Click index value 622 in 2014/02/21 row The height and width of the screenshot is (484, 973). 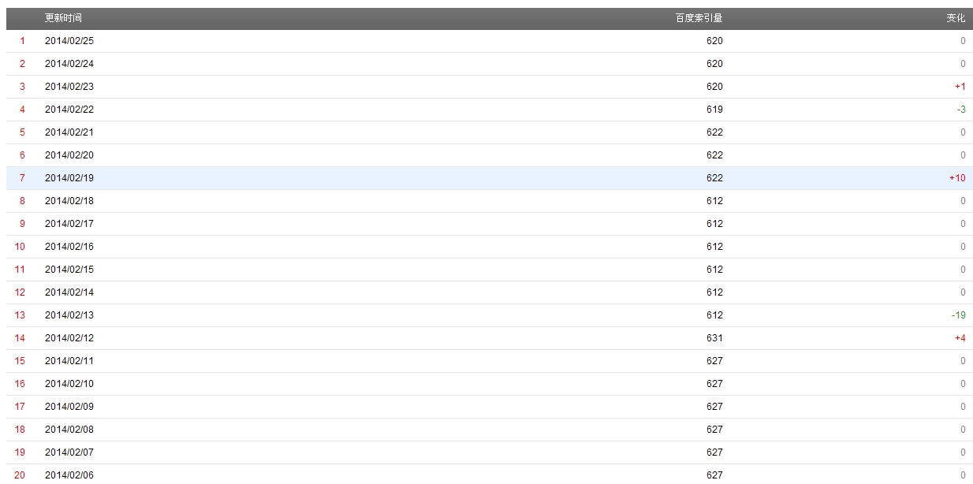click(714, 132)
